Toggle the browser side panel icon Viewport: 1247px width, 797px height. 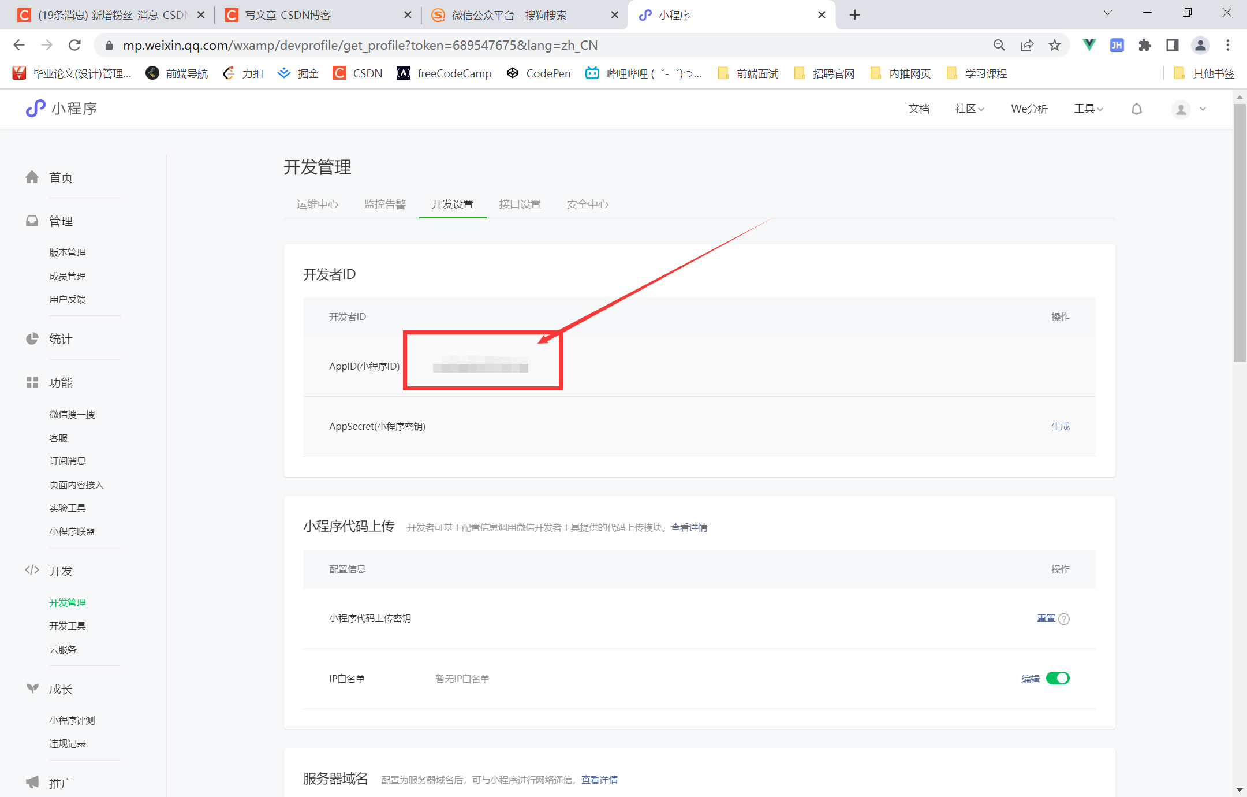point(1173,45)
